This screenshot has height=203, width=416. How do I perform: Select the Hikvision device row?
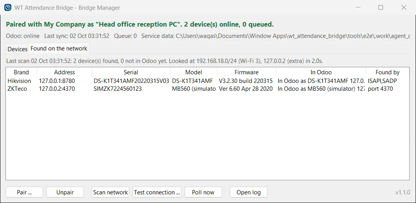(x=208, y=81)
